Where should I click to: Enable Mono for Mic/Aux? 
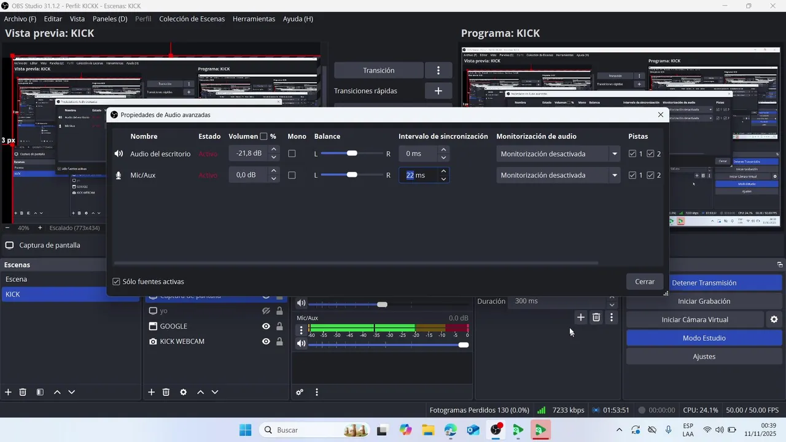coord(292,175)
